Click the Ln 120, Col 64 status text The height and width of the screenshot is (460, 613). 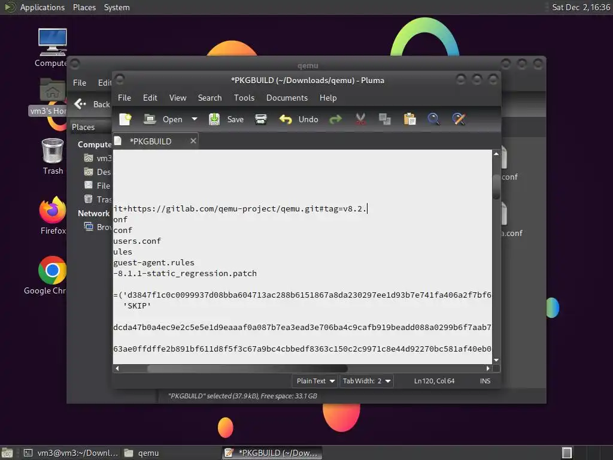pyautogui.click(x=435, y=381)
